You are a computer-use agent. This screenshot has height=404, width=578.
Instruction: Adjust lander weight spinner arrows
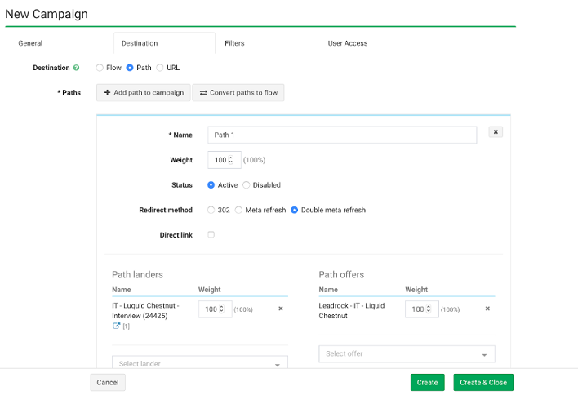[221, 309]
